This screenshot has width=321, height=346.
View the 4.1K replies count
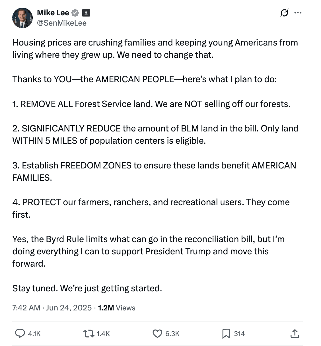click(x=34, y=333)
